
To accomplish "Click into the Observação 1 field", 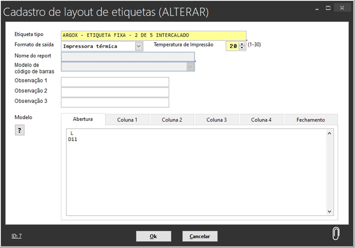I will [x=115, y=82].
